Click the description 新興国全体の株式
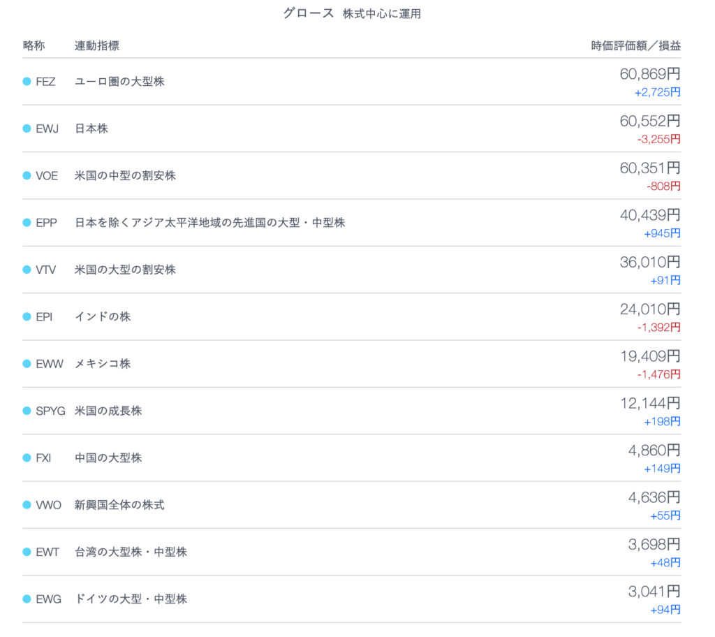The height and width of the screenshot is (637, 715). (119, 505)
